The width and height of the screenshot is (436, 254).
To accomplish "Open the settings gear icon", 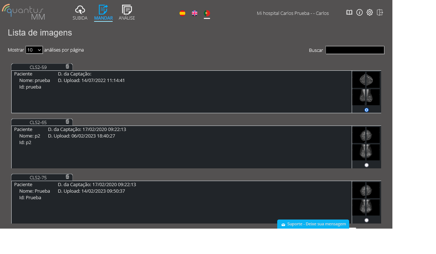I will (370, 12).
